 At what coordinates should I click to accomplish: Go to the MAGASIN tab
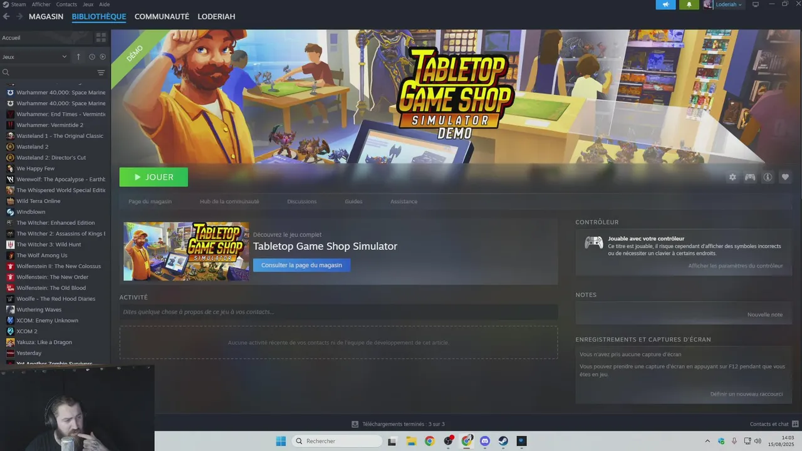click(46, 16)
